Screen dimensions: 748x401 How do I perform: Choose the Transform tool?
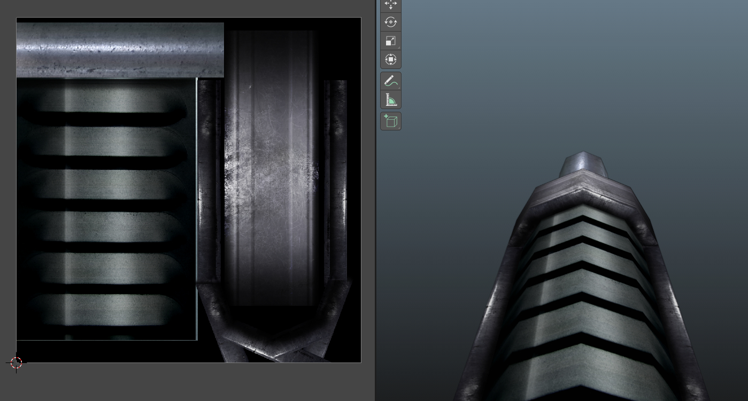(x=391, y=59)
